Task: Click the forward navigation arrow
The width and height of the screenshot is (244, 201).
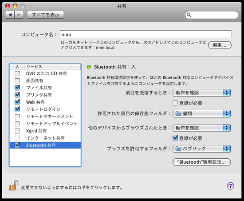Action: pyautogui.click(x=19, y=15)
